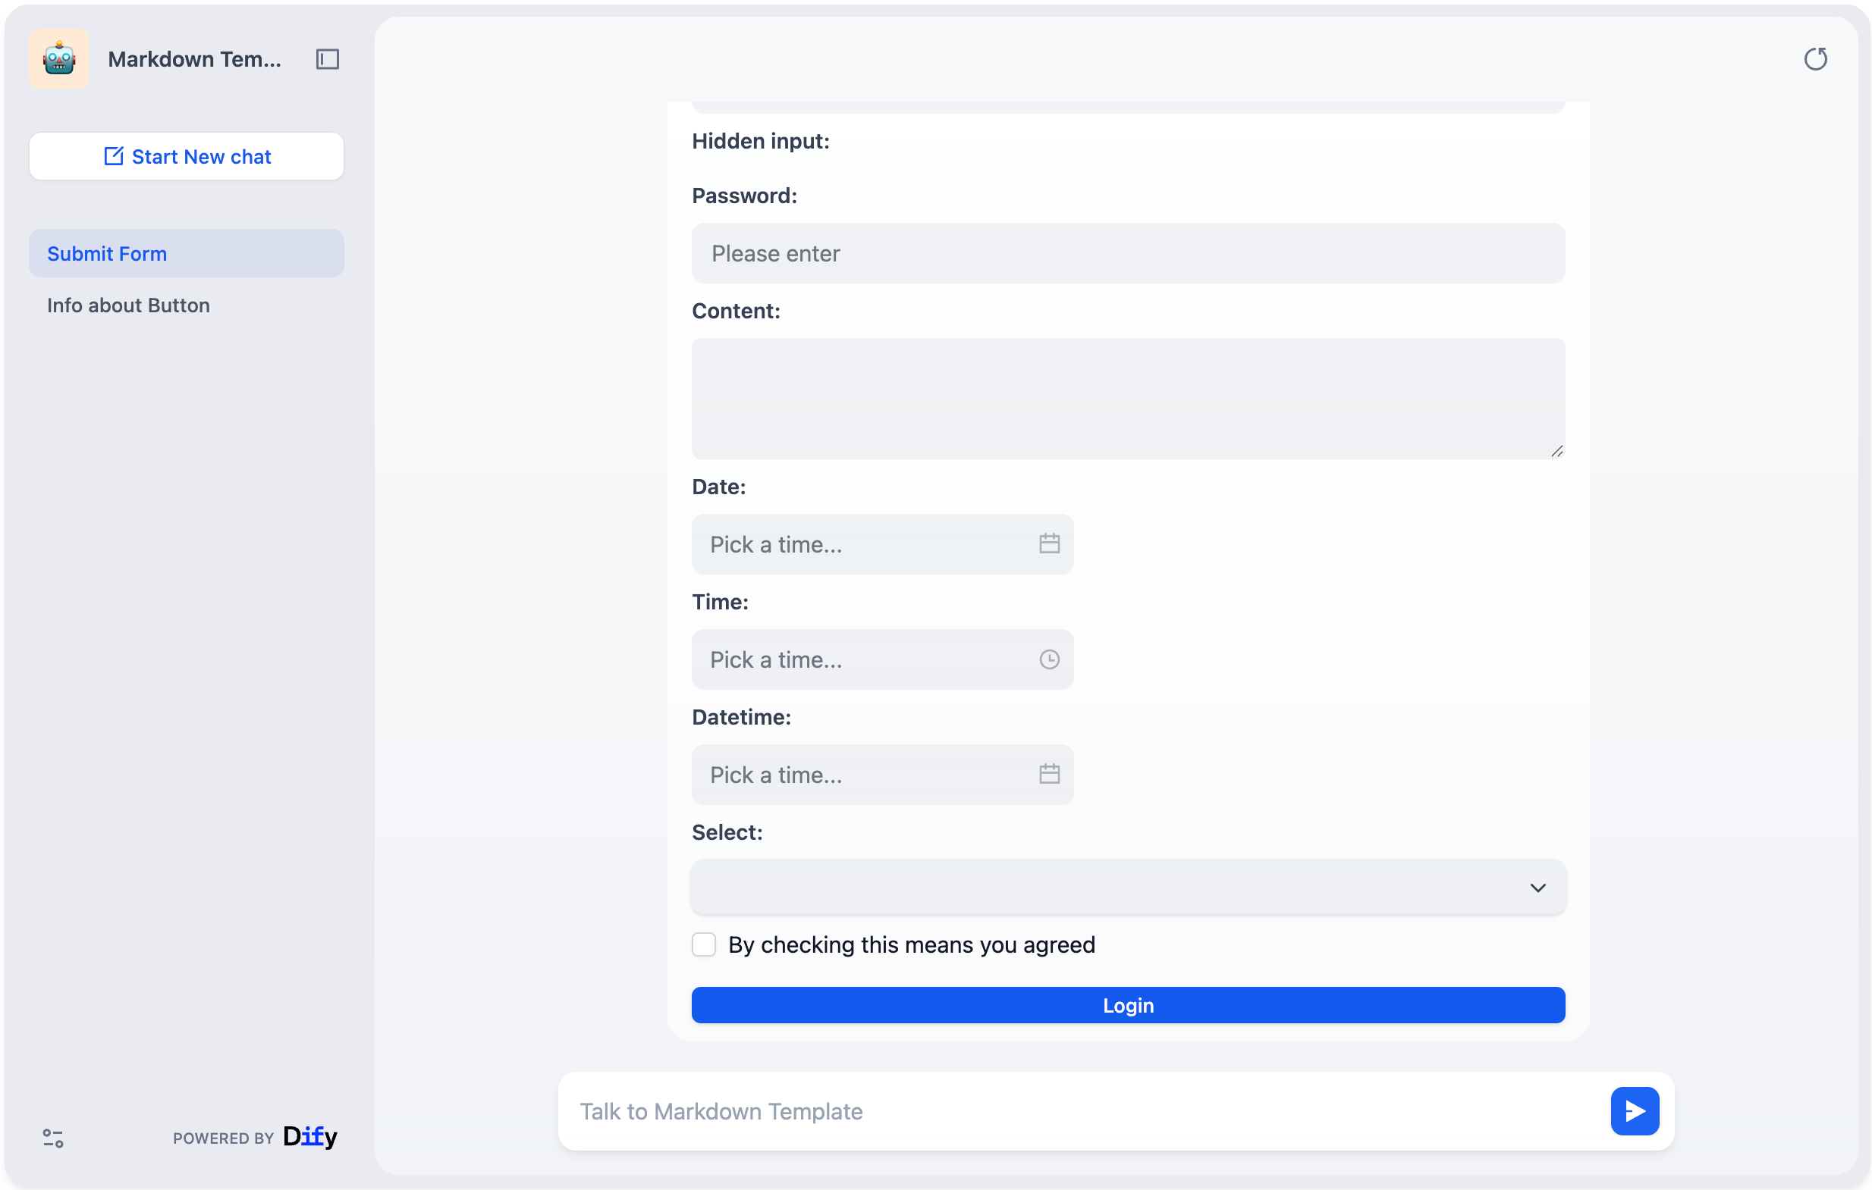This screenshot has width=1872, height=1190.
Task: Check the agreement checkbox
Action: pos(704,944)
